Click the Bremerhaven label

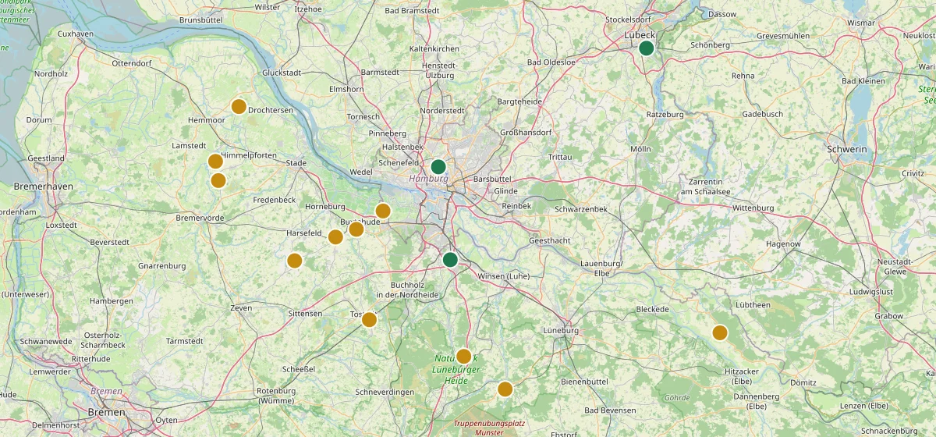(43, 187)
